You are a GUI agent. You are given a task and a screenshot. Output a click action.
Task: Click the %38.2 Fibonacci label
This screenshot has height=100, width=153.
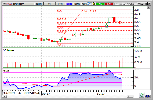pos(62,24)
